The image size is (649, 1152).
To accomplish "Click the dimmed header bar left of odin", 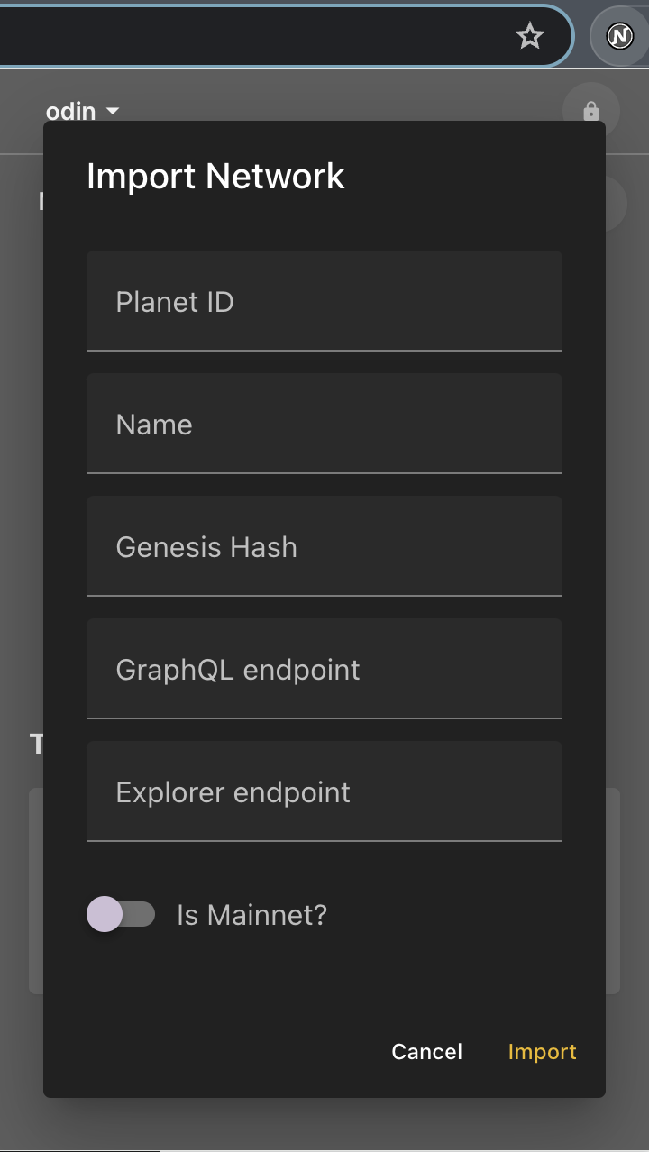I will [20, 111].
